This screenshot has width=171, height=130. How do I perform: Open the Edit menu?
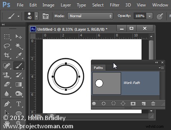click(33, 5)
